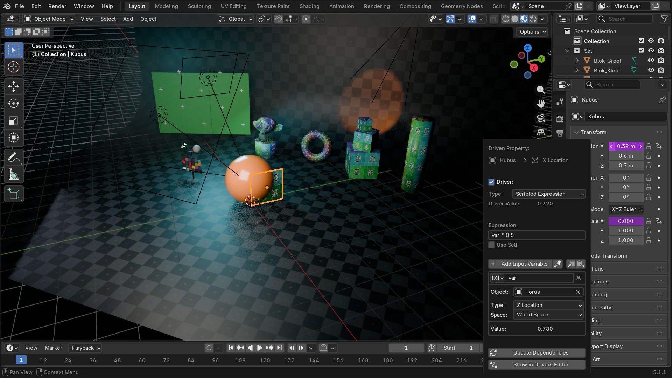Click Show in Drivers Editor
The width and height of the screenshot is (672, 378).
click(x=537, y=365)
